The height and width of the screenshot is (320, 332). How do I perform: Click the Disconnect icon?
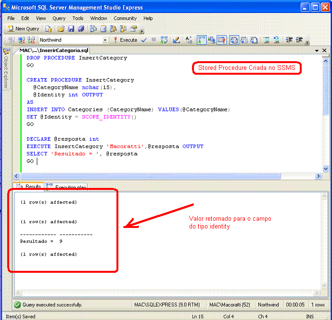tap(21, 40)
